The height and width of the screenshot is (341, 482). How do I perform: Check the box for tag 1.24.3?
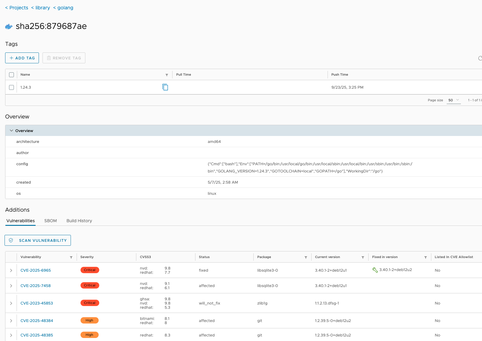click(11, 87)
